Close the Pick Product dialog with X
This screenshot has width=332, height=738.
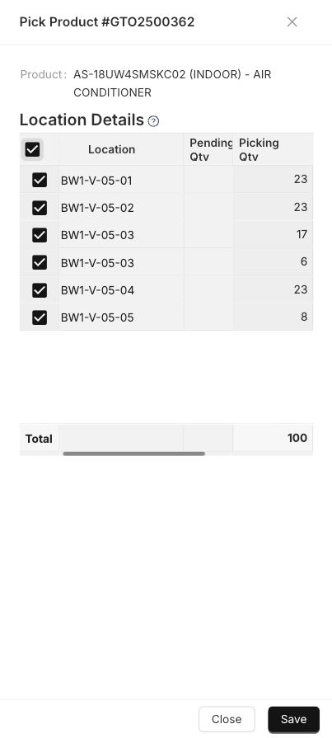[292, 22]
